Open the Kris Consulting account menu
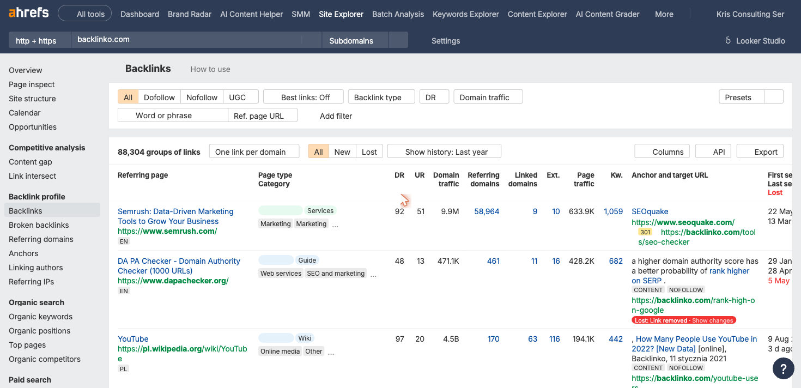801x388 pixels. pyautogui.click(x=750, y=14)
